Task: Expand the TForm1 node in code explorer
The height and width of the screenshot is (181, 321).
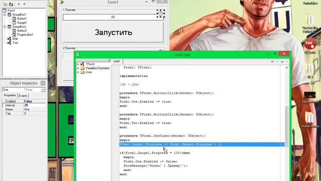Action: (78, 64)
